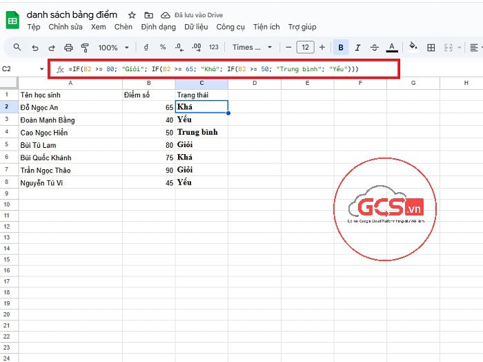Expand the Times font dropdown
The width and height of the screenshot is (483, 362).
252,48
